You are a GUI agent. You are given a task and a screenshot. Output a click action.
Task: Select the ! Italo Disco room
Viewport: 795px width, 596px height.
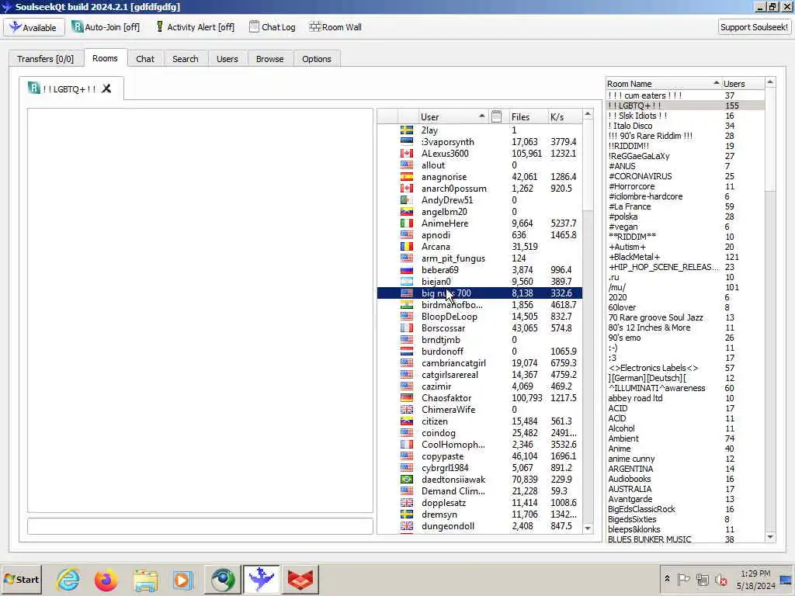[x=685, y=126]
